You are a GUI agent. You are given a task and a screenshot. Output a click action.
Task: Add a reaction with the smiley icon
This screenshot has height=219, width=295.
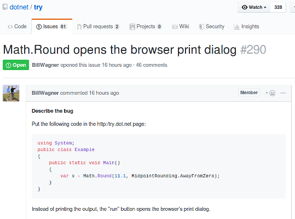(x=270, y=93)
